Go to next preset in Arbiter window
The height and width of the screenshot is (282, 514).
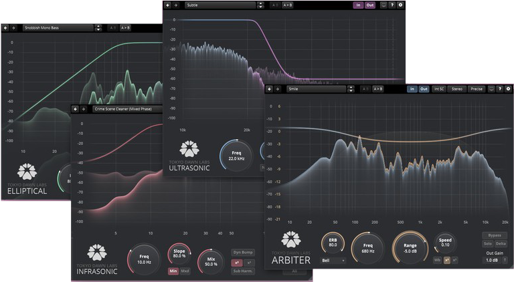[278, 89]
